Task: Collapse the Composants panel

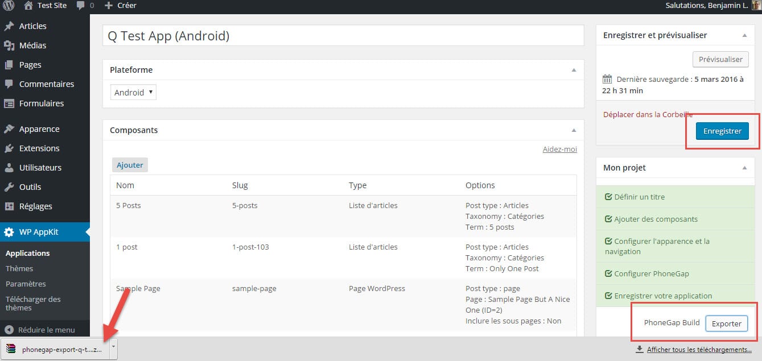Action: pyautogui.click(x=574, y=130)
